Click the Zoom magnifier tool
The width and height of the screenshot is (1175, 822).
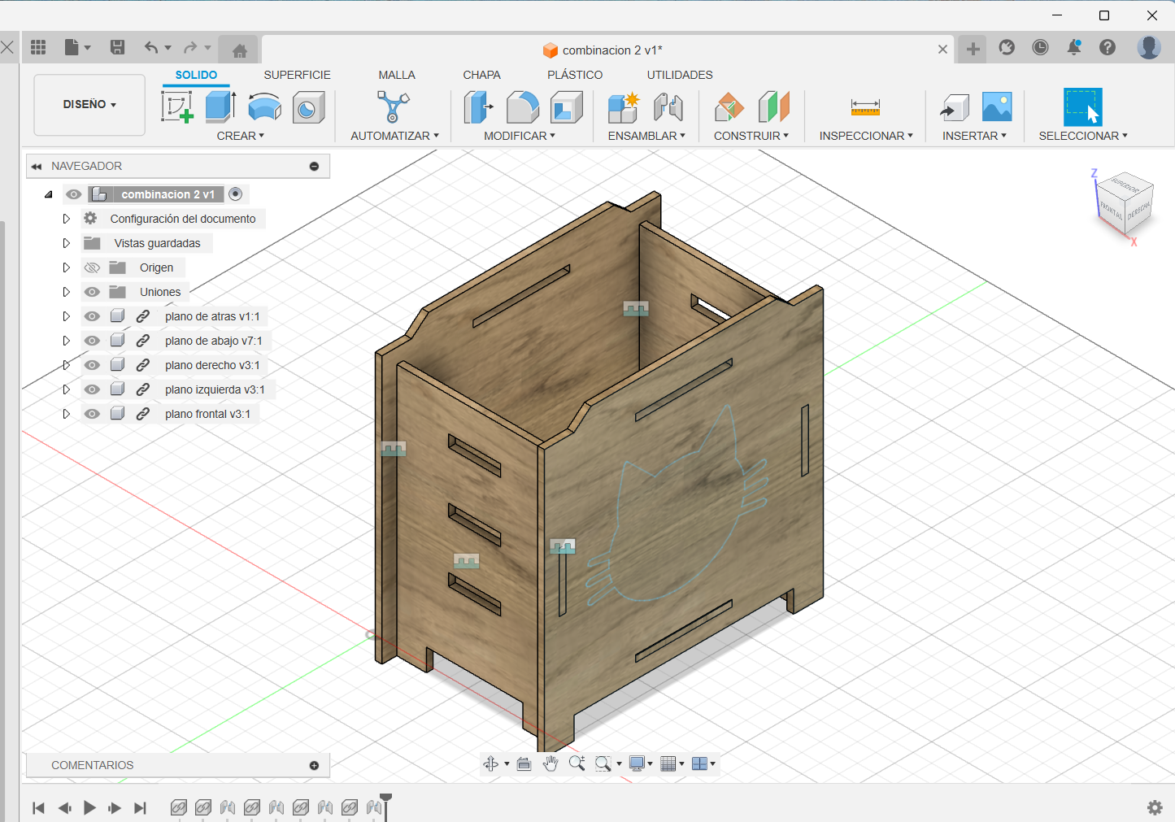(577, 763)
